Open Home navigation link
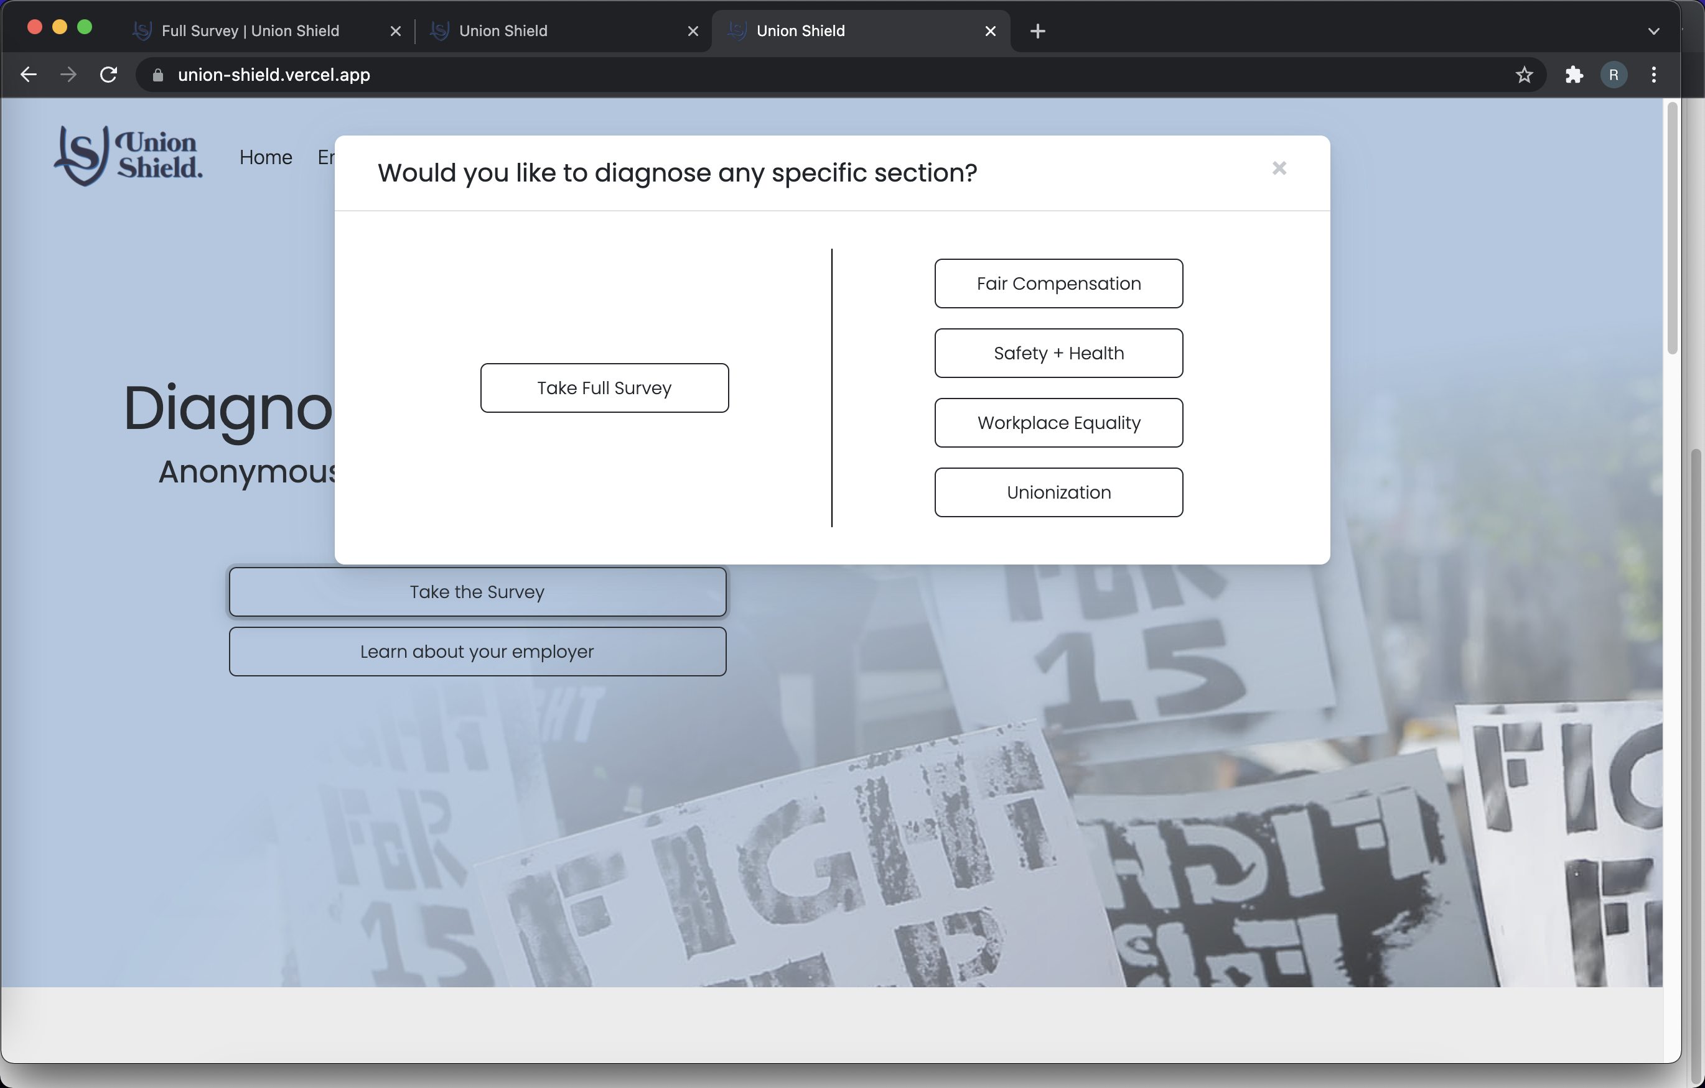Viewport: 1705px width, 1088px height. pos(266,157)
